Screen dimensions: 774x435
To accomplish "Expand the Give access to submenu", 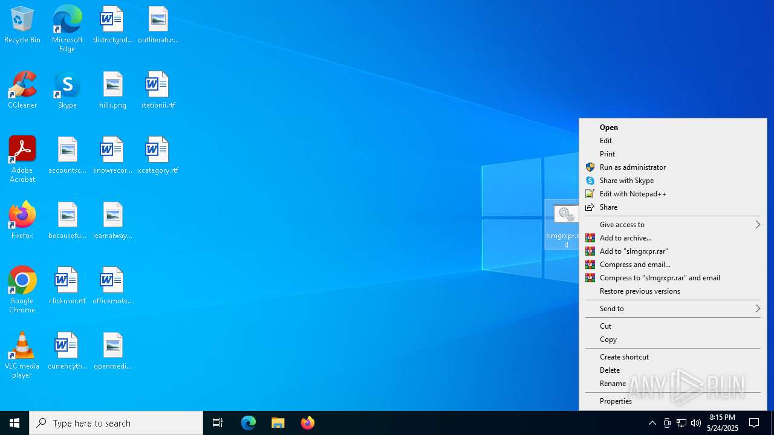I will tap(673, 225).
